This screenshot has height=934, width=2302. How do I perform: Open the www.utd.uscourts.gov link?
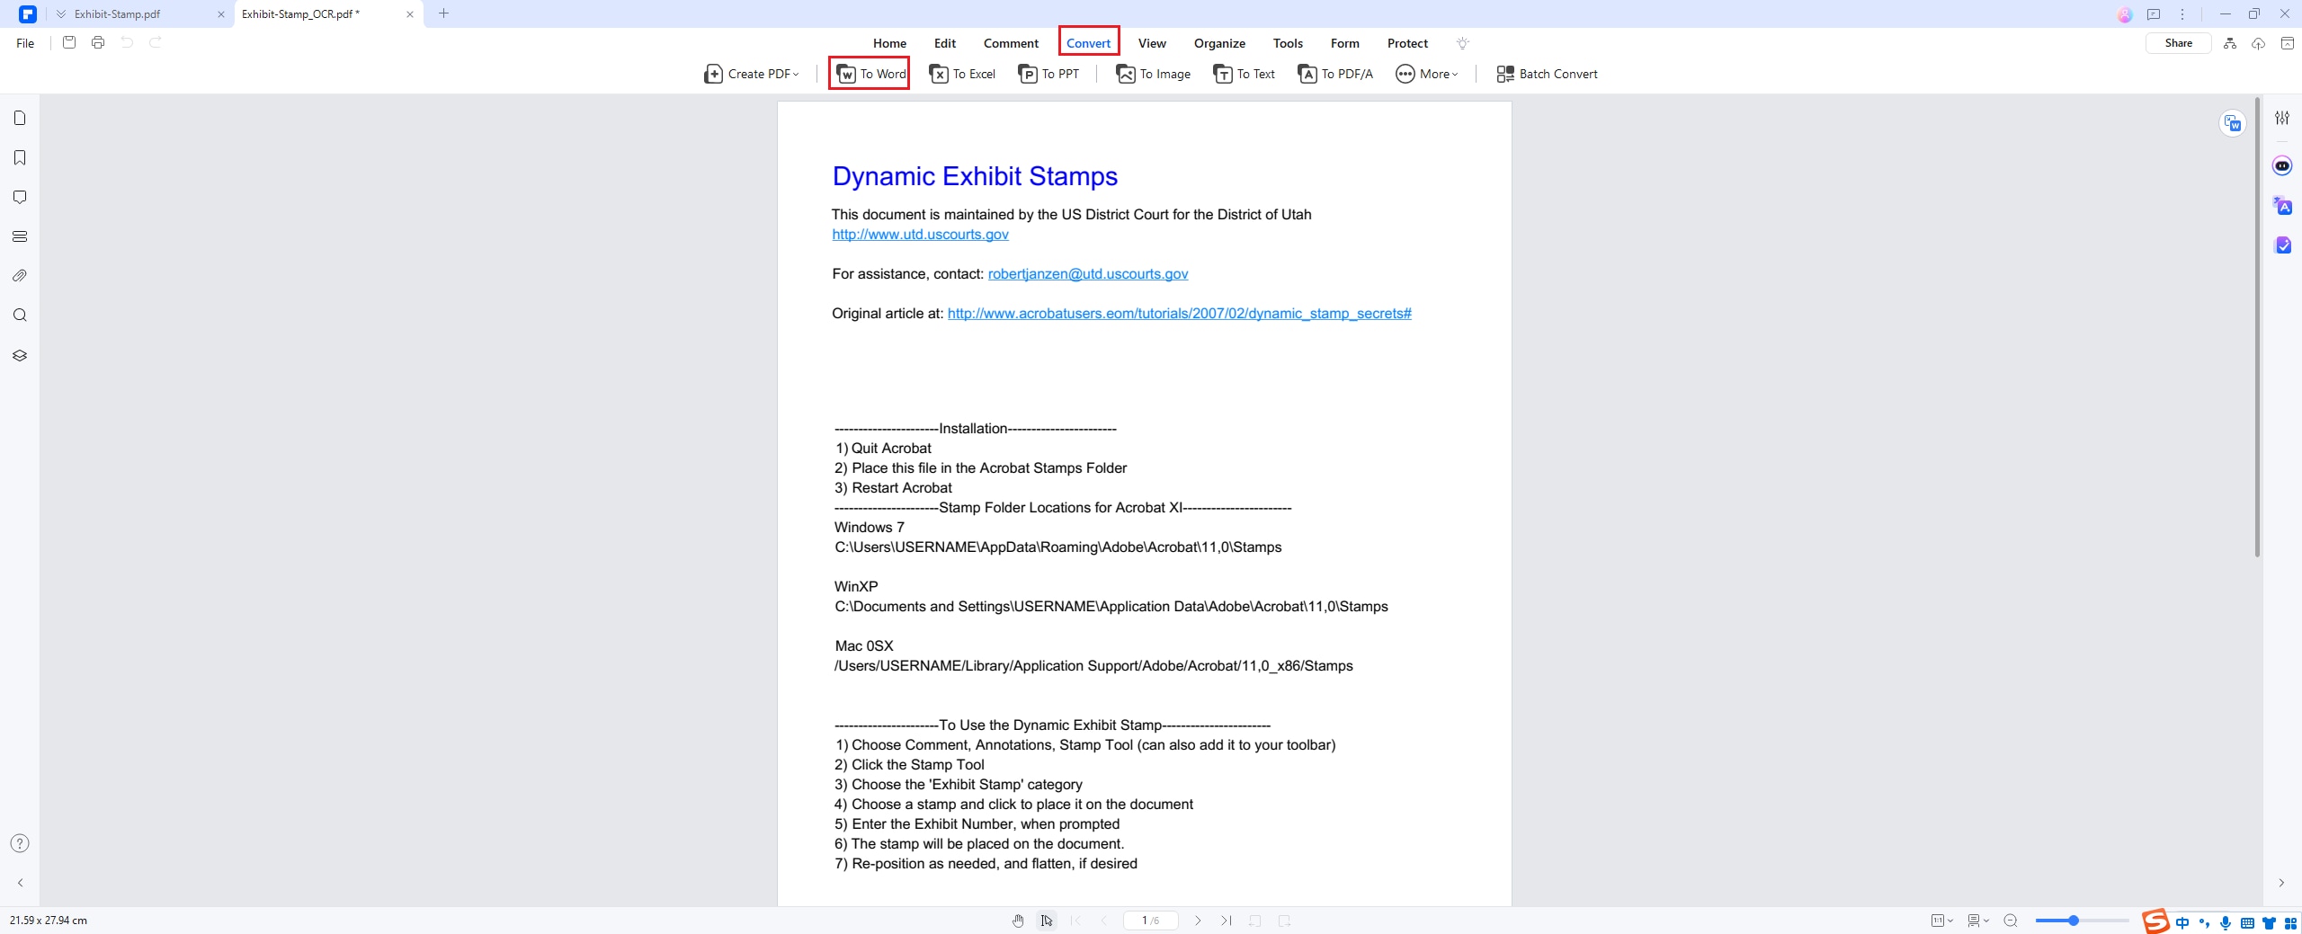point(920,235)
